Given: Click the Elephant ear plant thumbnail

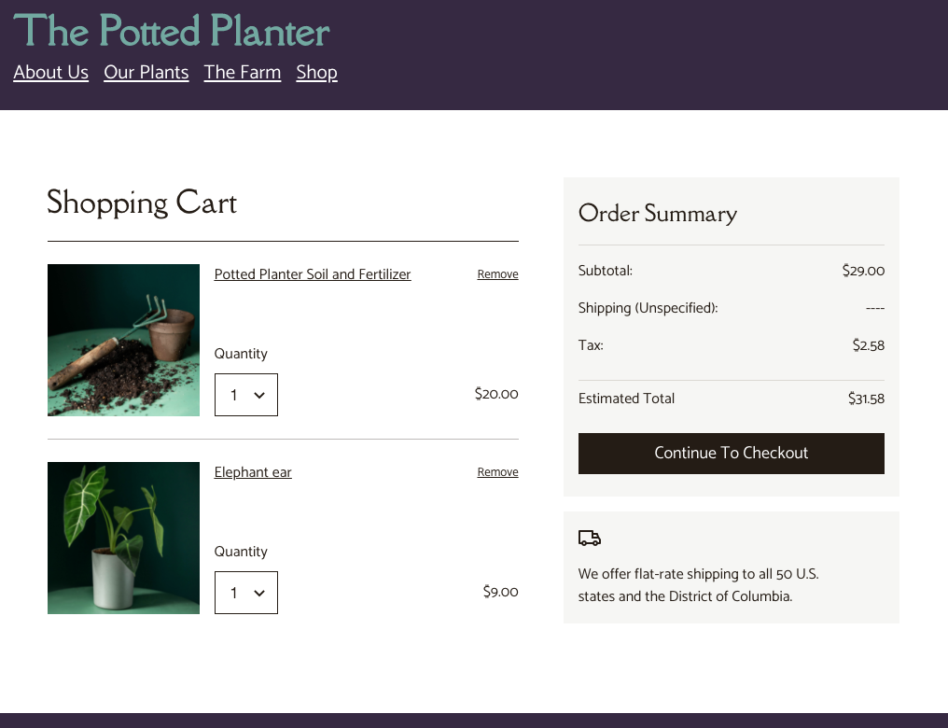Looking at the screenshot, I should pyautogui.click(x=123, y=539).
